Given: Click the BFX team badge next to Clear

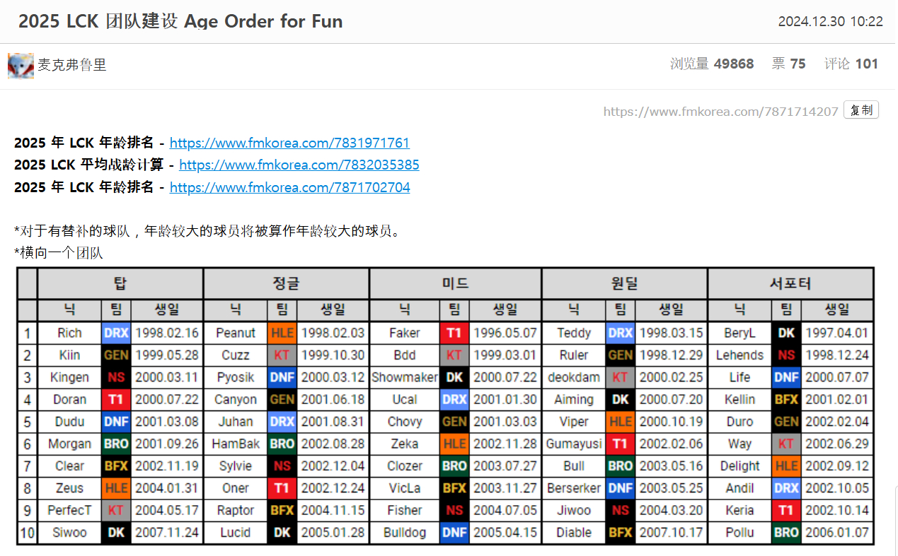Looking at the screenshot, I should [x=116, y=466].
